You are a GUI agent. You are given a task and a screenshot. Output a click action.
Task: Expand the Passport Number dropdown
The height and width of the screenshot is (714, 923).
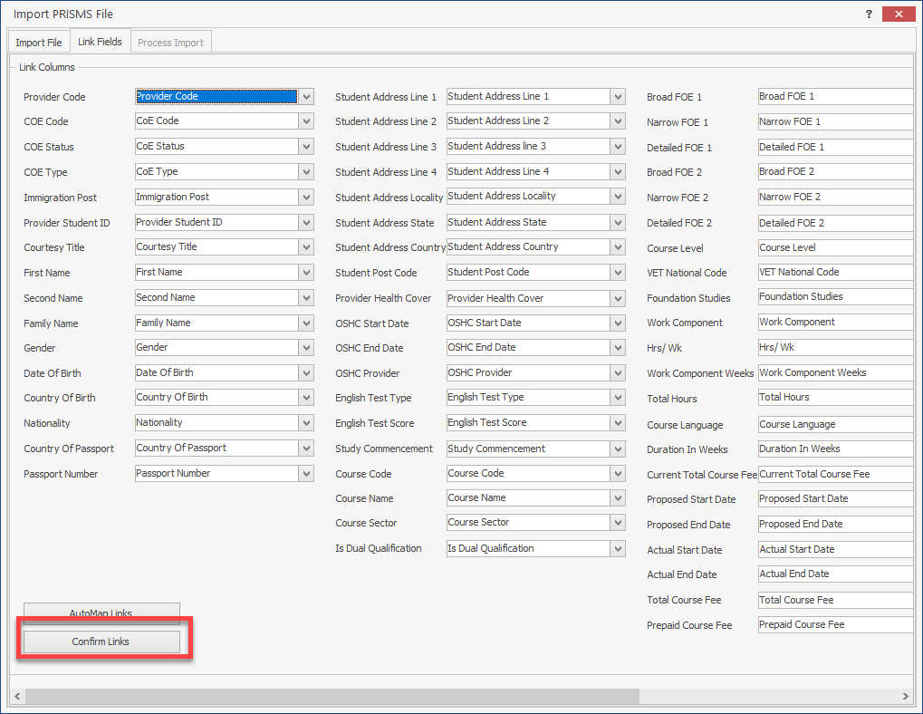tap(306, 474)
